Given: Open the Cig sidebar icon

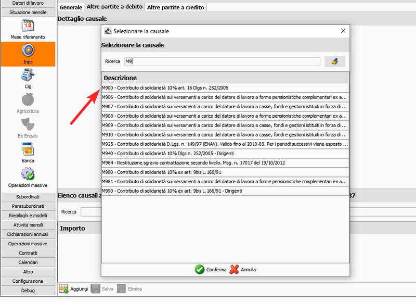Looking at the screenshot, I should click(28, 75).
